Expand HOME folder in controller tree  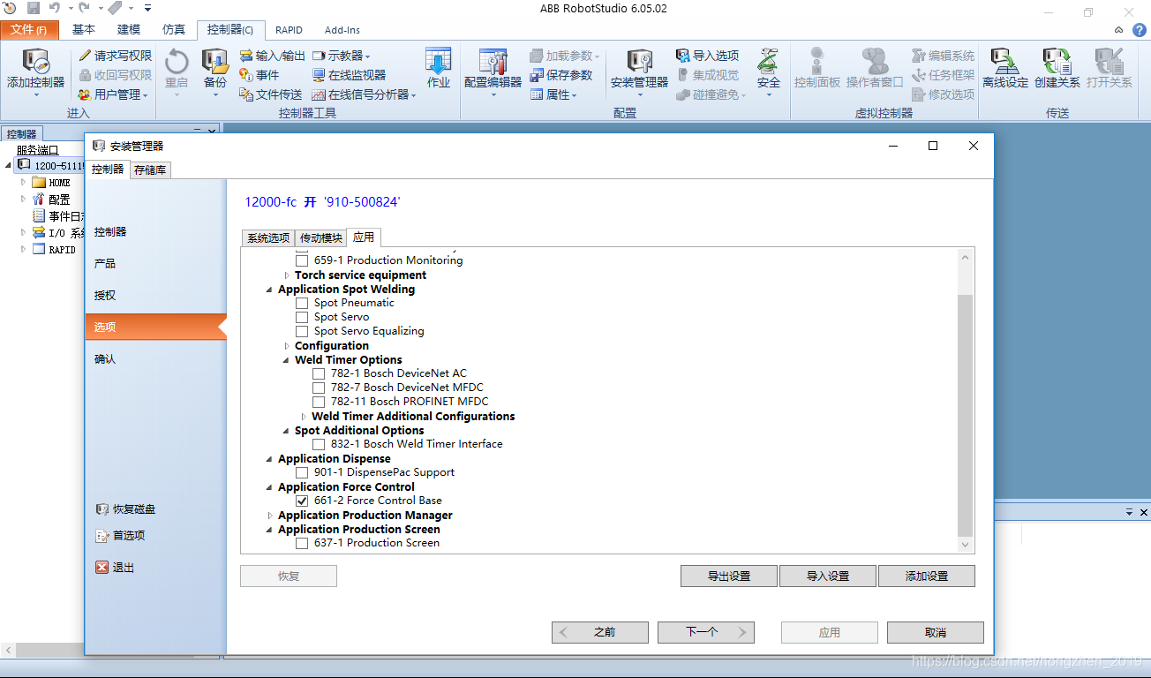[x=25, y=182]
